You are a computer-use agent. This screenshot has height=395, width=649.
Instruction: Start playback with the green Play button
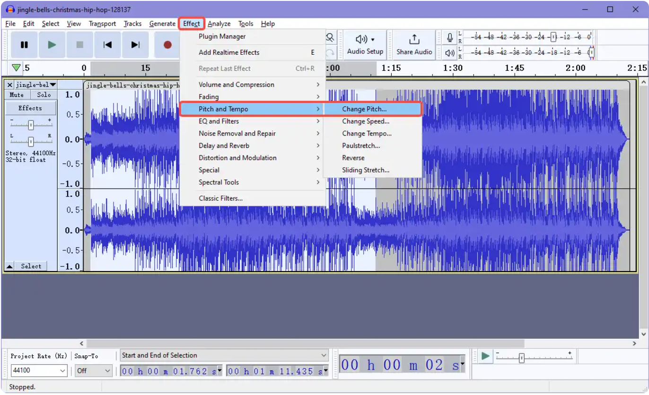coord(52,45)
